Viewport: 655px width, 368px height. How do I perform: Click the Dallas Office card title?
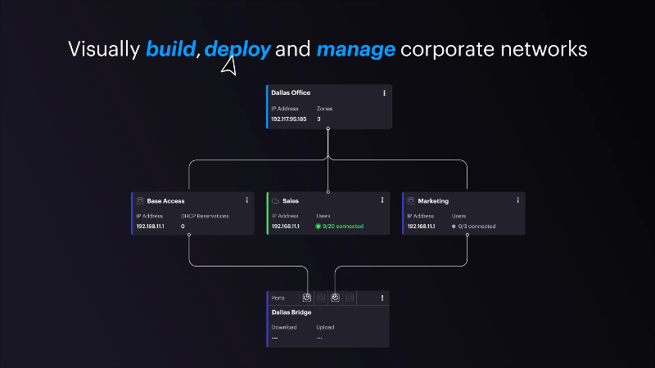pos(291,93)
